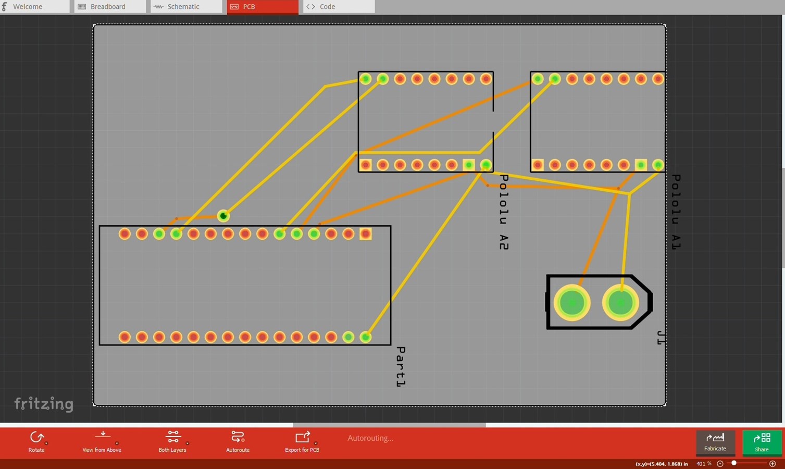Select the green via near Part1
The image size is (785, 469).
pos(223,216)
